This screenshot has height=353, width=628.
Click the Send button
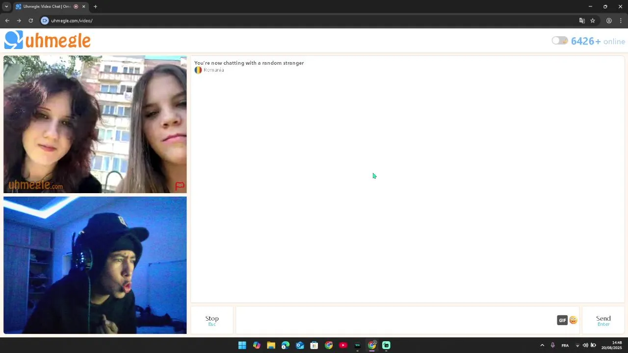603,320
